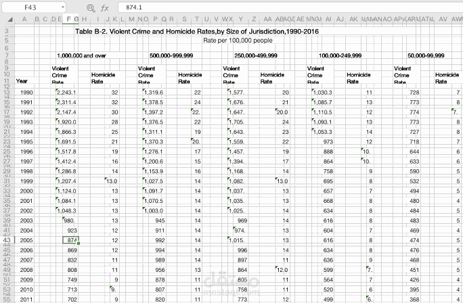Click the year cell 2005
The height and width of the screenshot is (303, 463).
point(26,240)
